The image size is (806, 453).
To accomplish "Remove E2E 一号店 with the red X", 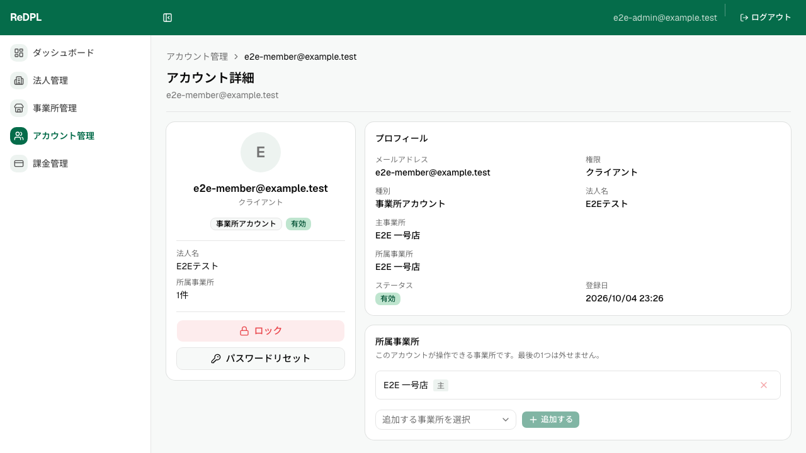I will pos(764,385).
